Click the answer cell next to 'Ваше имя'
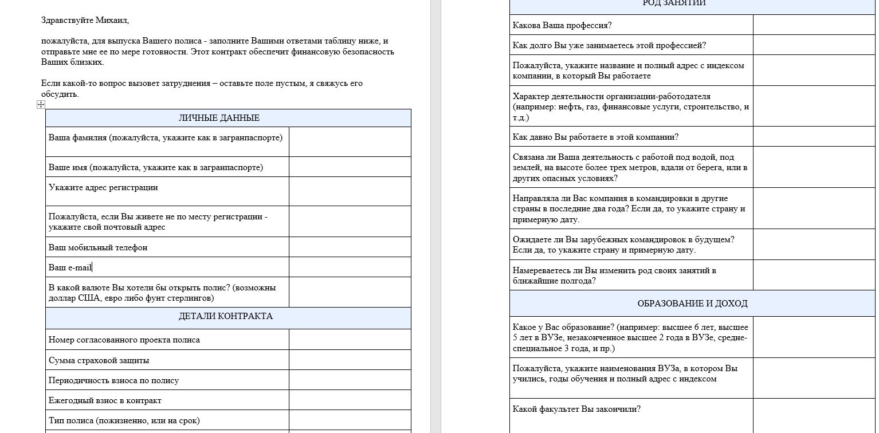The image size is (879, 433). click(x=350, y=167)
